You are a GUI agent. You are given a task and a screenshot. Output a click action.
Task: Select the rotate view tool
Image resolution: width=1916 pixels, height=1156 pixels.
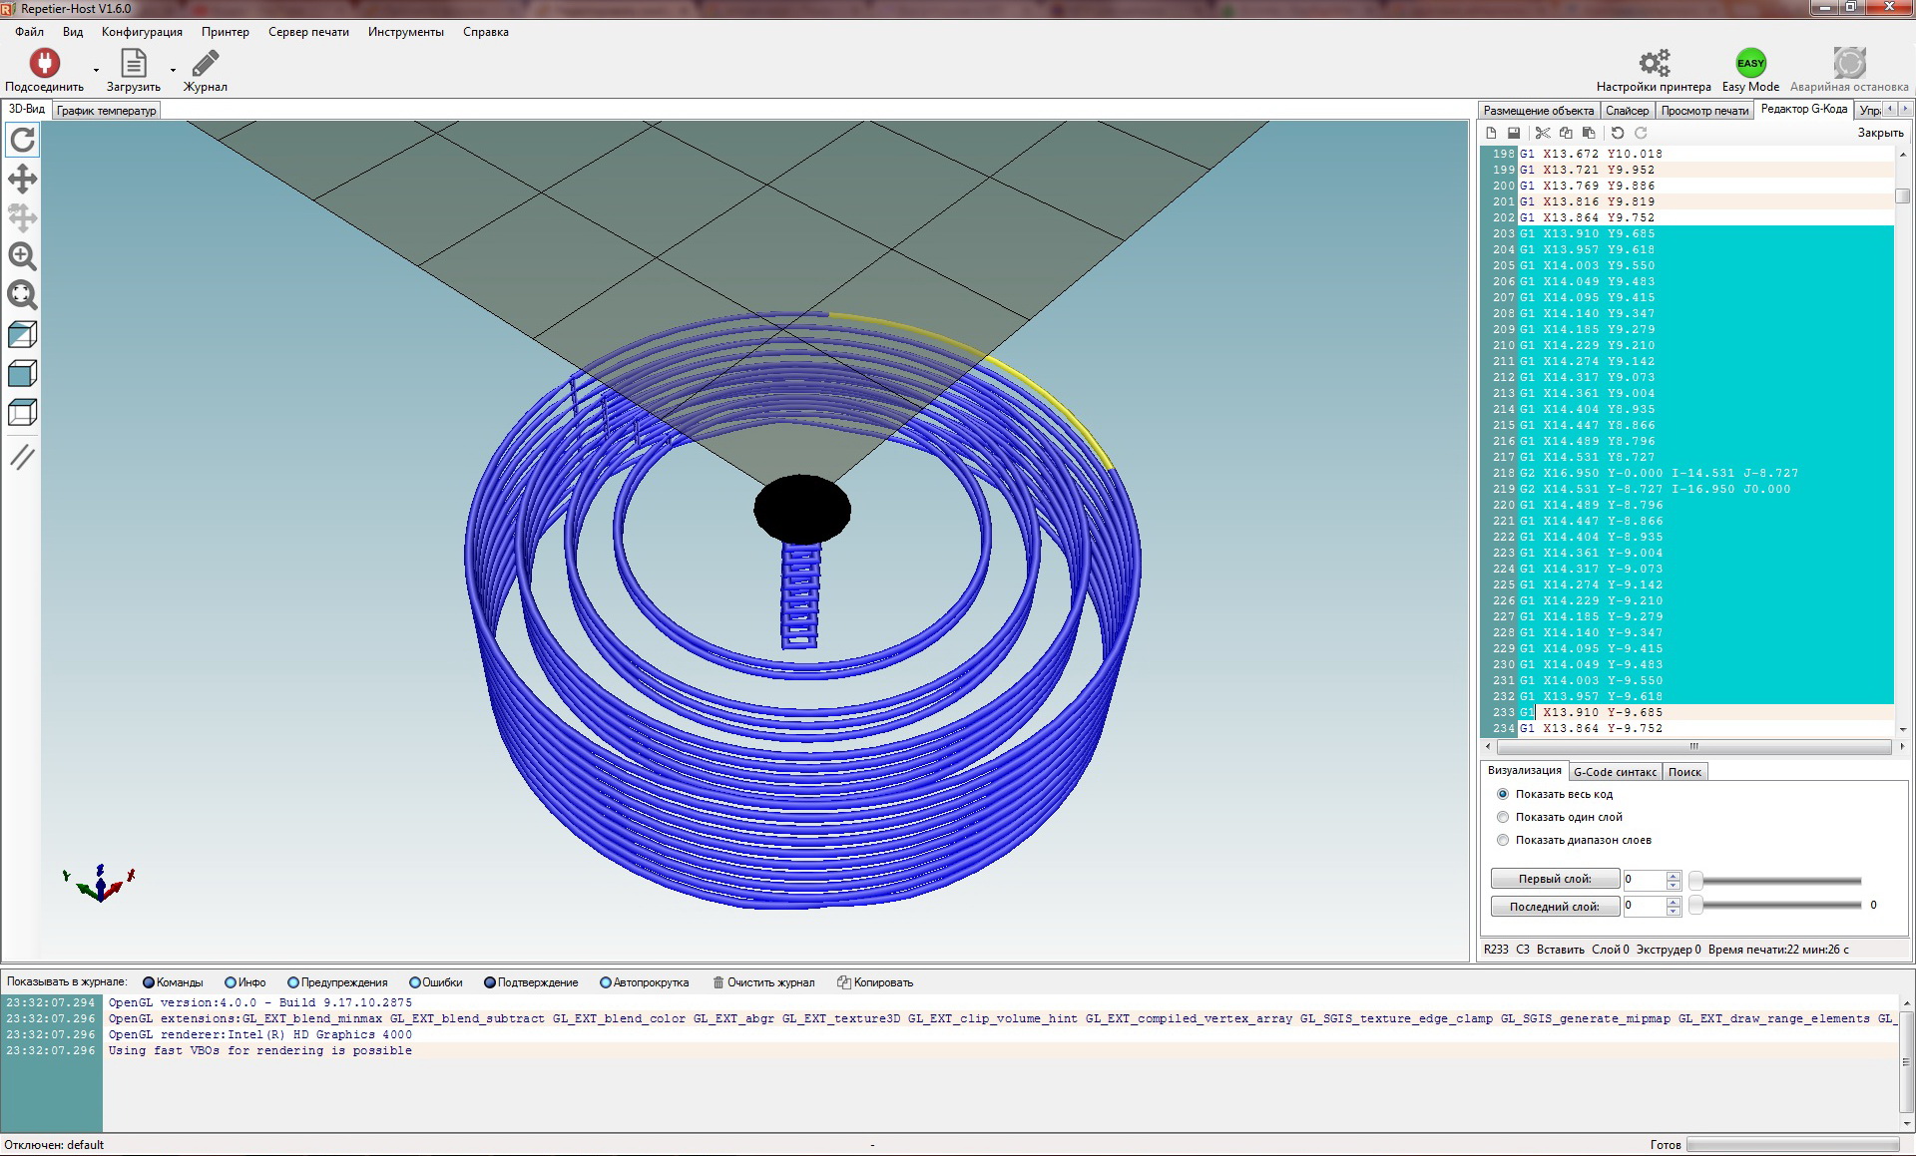coord(22,140)
